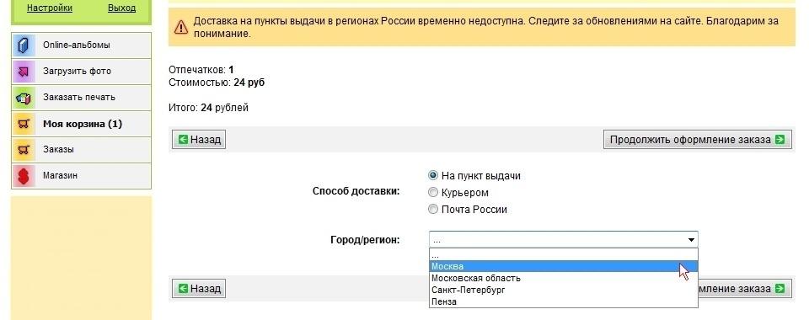Click top Продолжить оформление заказа button
The width and height of the screenshot is (809, 320).
pos(697,140)
